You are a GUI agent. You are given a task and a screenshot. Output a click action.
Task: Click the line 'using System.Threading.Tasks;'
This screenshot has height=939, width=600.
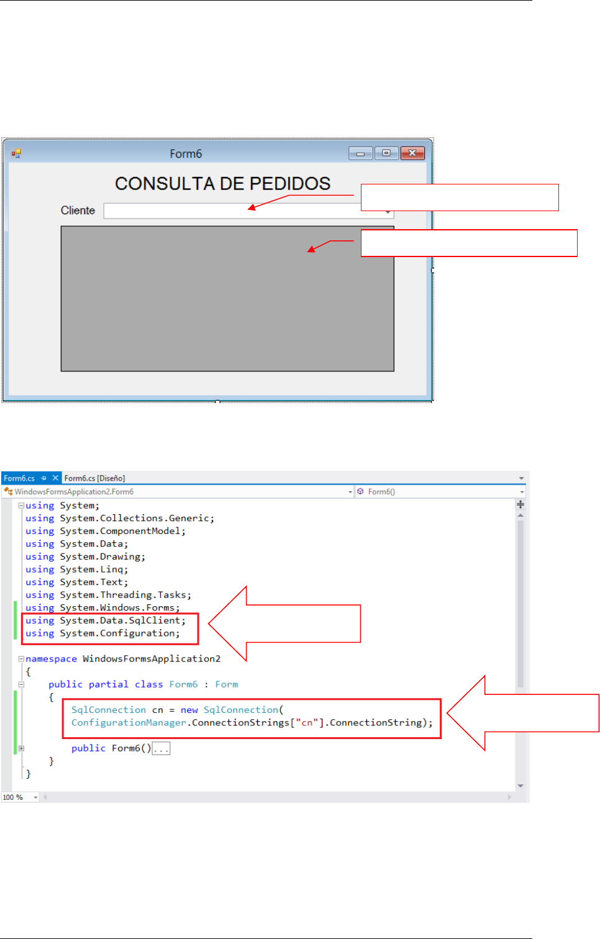click(x=109, y=595)
